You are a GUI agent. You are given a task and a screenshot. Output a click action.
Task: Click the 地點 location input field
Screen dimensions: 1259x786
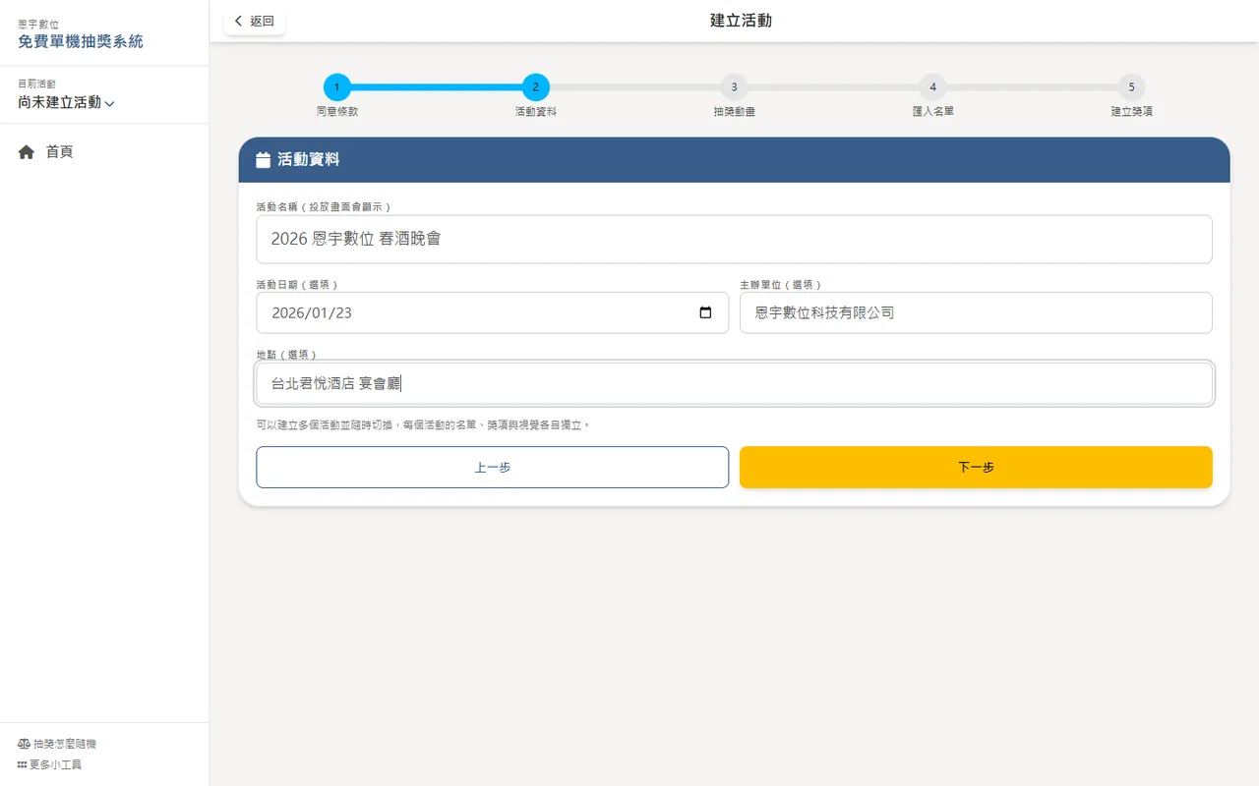pos(734,383)
